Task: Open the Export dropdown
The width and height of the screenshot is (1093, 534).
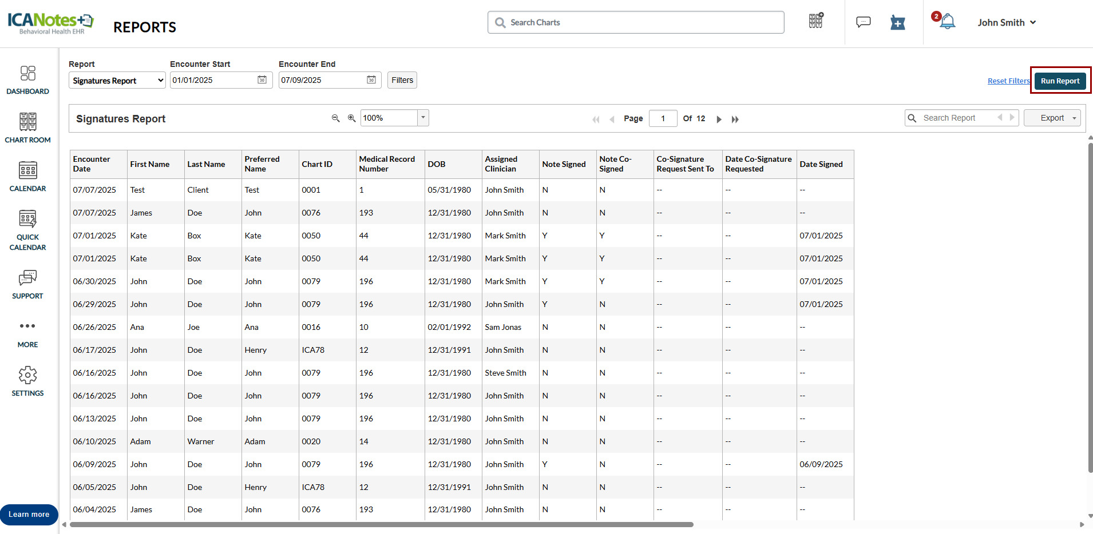Action: [1052, 118]
